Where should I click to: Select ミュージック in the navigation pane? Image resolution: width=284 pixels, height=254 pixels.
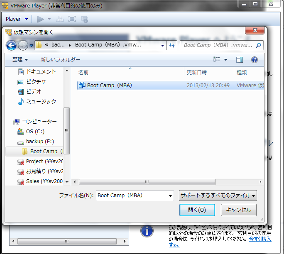[x=37, y=102]
